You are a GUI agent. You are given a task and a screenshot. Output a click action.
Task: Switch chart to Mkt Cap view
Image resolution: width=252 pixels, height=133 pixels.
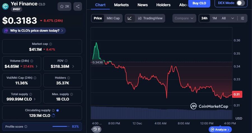pos(113,18)
